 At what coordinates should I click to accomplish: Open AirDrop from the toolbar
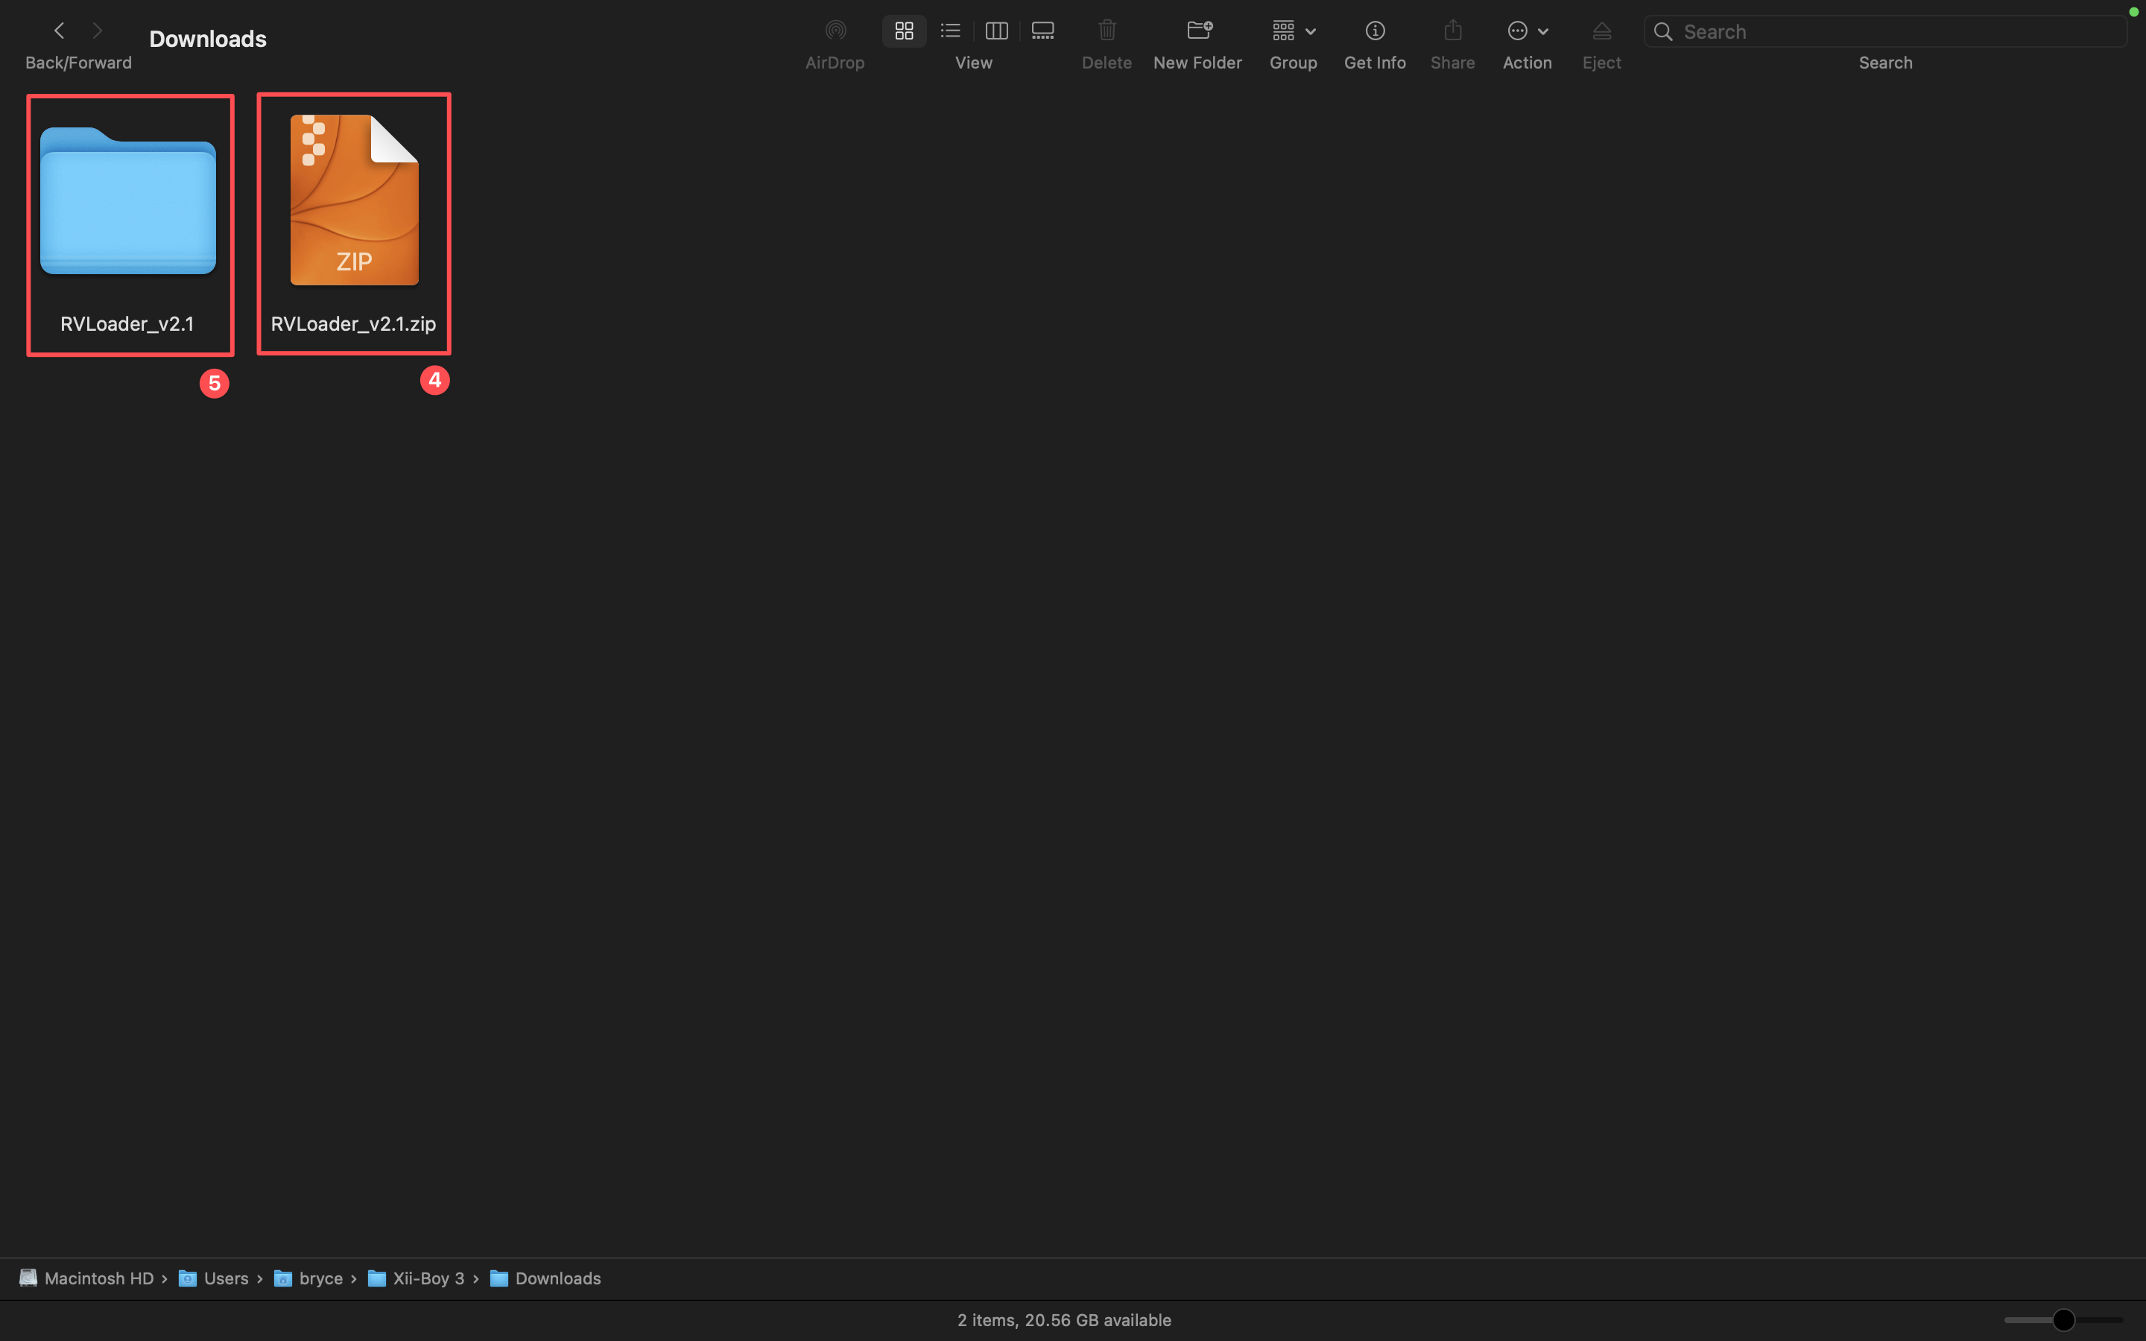pyautogui.click(x=835, y=31)
